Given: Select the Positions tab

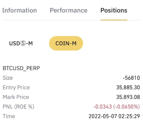Looking at the screenshot, I should [x=114, y=10].
